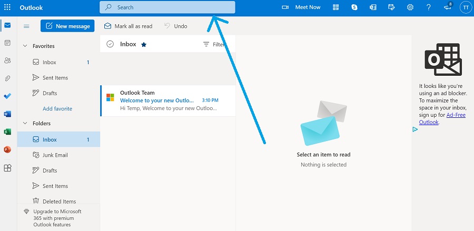Open the My Day calendar-check icon
The width and height of the screenshot is (474, 231).
tap(391, 7)
